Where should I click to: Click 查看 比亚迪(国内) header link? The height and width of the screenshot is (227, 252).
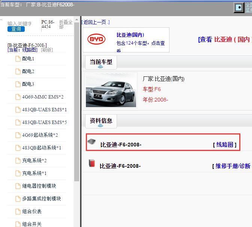pos(225,39)
